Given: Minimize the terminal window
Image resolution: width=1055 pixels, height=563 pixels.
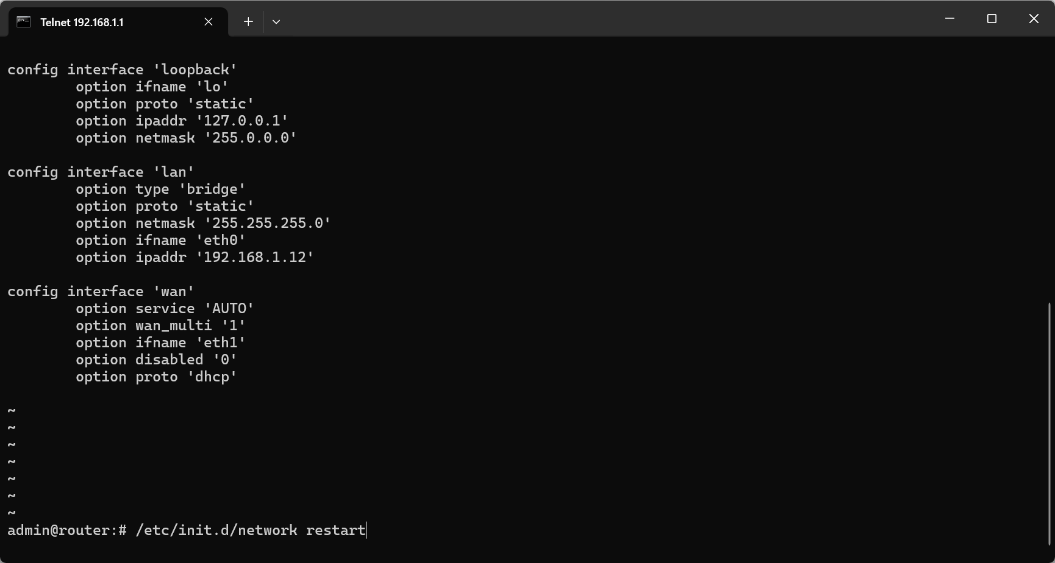Looking at the screenshot, I should click(949, 19).
